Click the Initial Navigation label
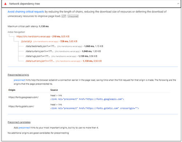Viewport: 182px width, 142px height. pyautogui.click(x=16, y=32)
